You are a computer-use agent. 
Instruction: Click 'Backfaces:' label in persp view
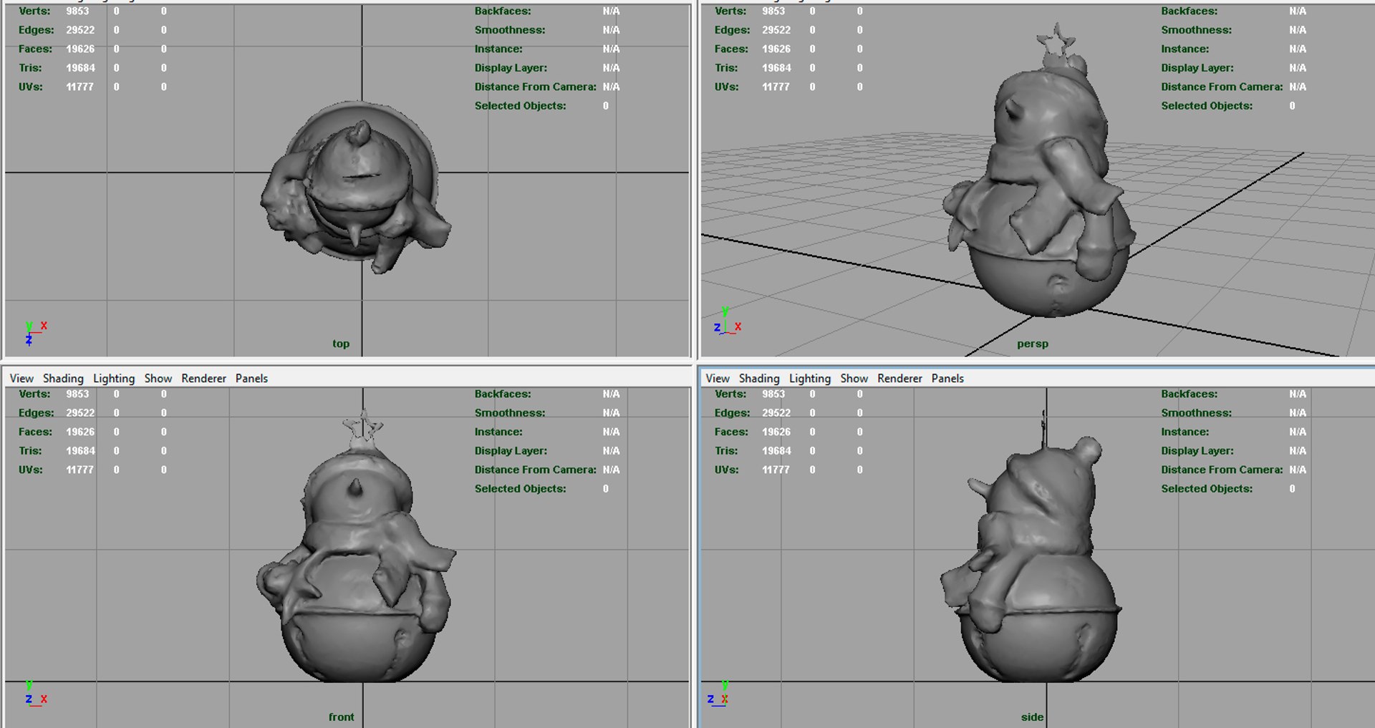pyautogui.click(x=1189, y=11)
